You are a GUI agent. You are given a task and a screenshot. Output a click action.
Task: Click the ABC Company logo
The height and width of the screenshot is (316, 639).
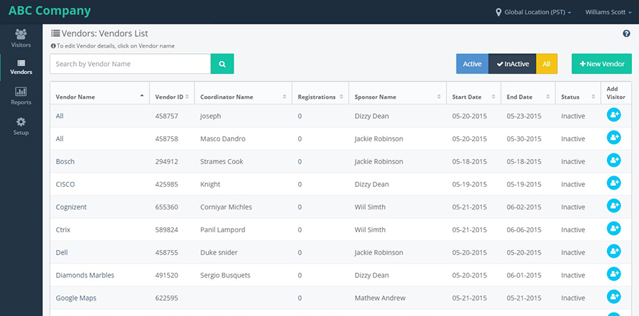point(50,11)
